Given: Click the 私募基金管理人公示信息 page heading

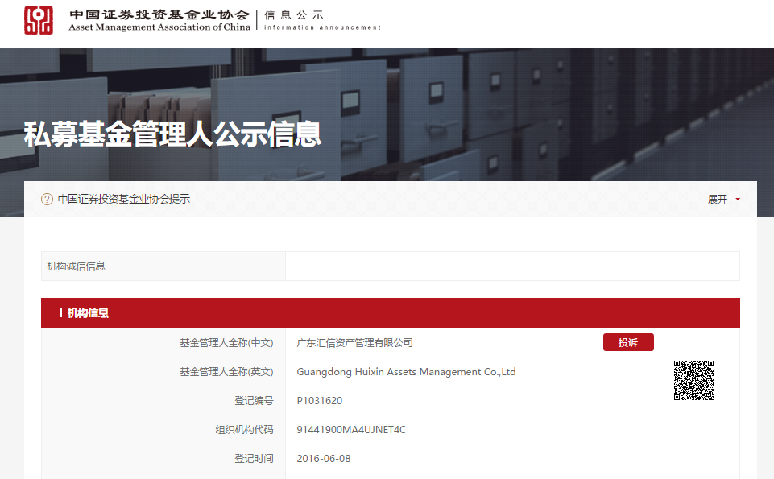Looking at the screenshot, I should click(x=173, y=134).
